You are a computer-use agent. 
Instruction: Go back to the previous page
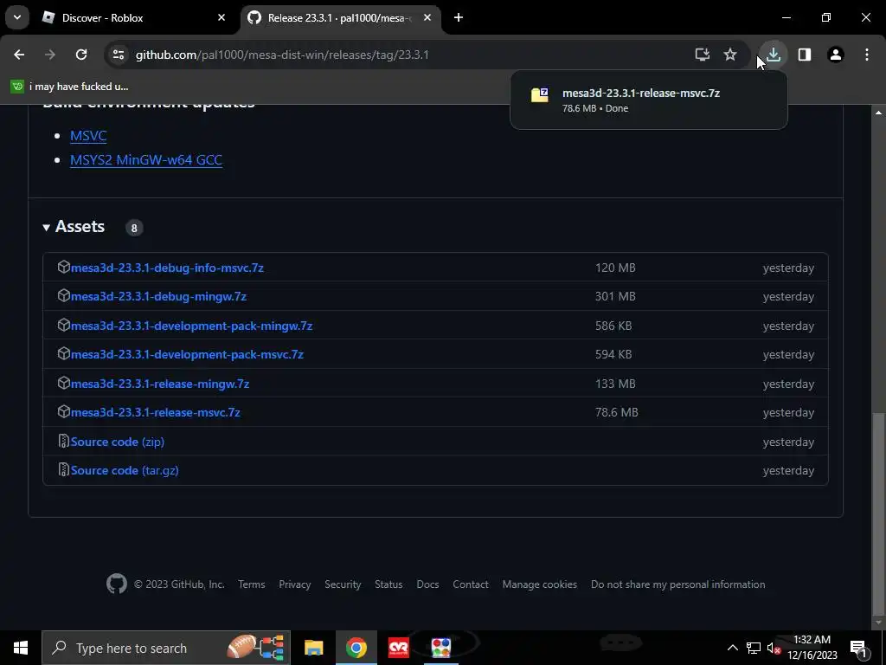(x=19, y=55)
